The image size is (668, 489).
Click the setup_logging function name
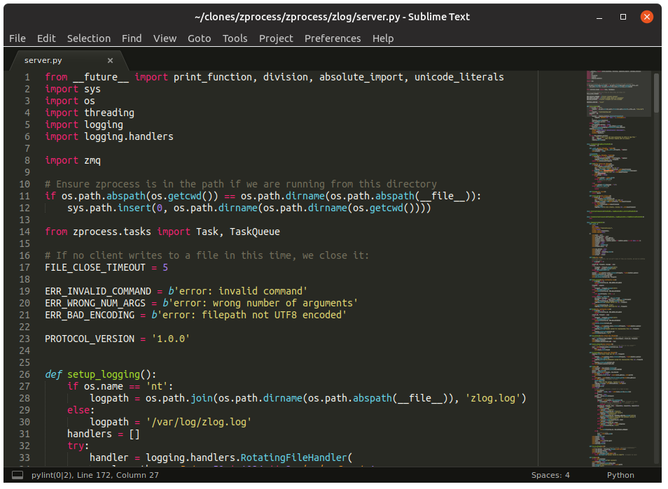[104, 374]
